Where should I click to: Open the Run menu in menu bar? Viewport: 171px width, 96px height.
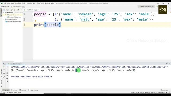[x=34, y=3]
